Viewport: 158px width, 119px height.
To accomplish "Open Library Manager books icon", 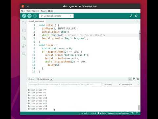I will click(x=24, y=38).
